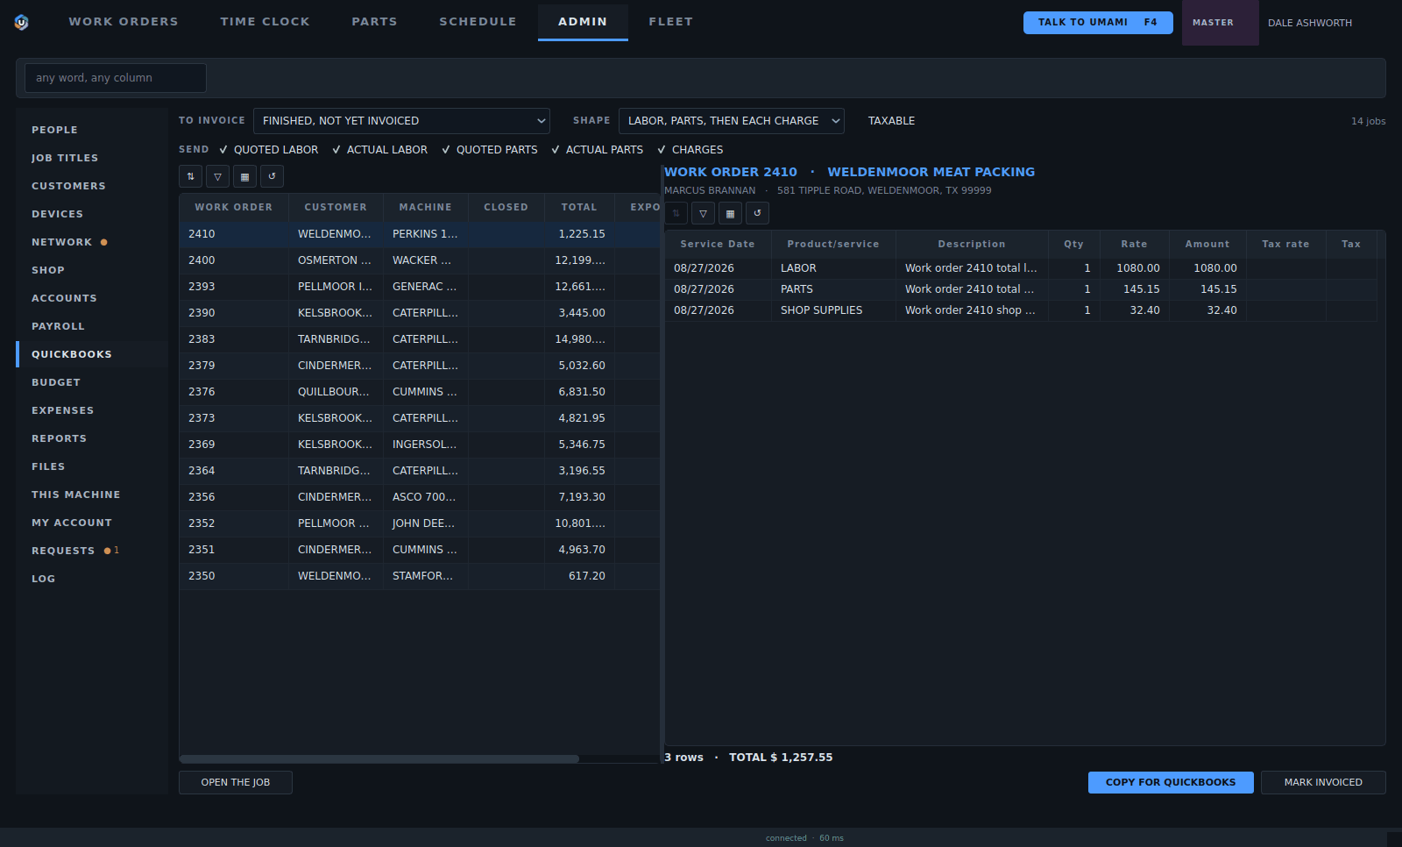
Task: Open the Payroll section in the sidebar
Action: pyautogui.click(x=92, y=326)
